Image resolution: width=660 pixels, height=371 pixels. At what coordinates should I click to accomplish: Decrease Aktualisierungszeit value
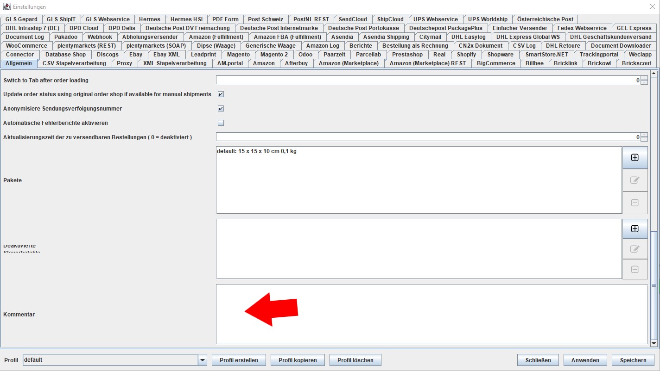[x=644, y=139]
